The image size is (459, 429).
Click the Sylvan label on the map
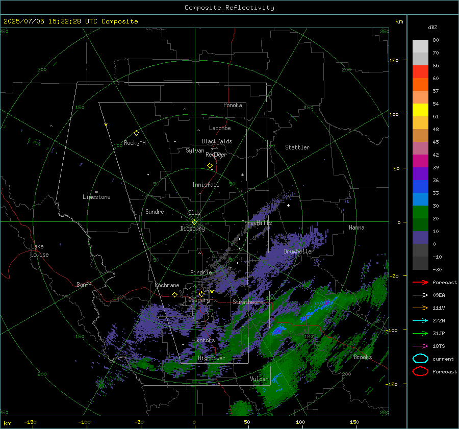tap(195, 150)
